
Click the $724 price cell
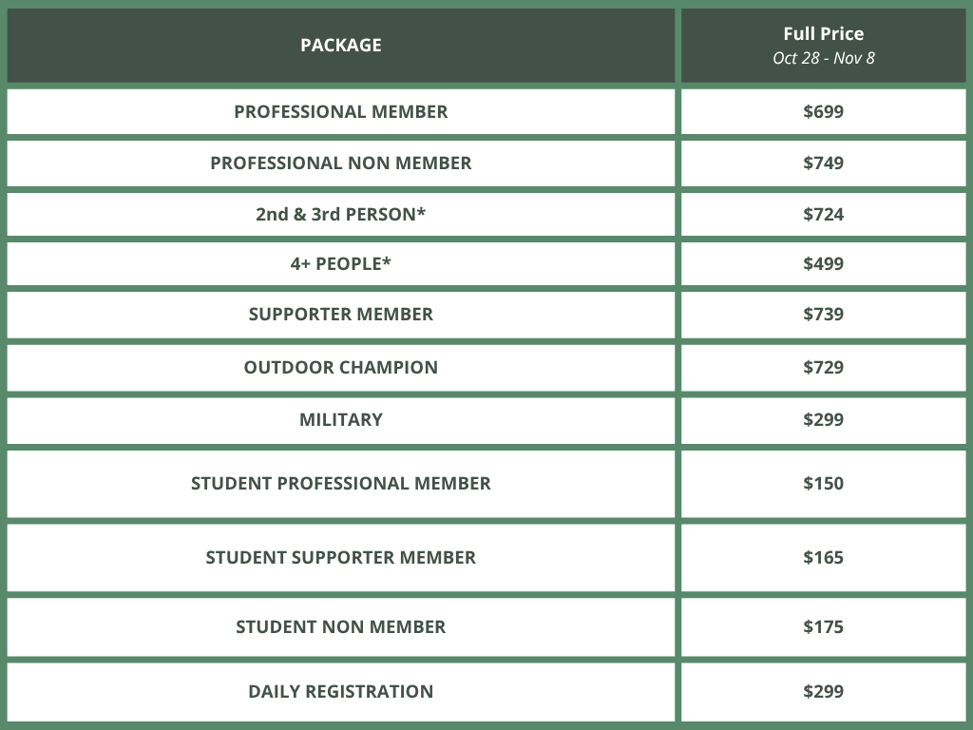pos(823,214)
